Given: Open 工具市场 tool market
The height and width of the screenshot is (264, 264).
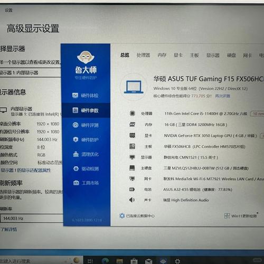Looking at the screenshot, I should (86, 183).
